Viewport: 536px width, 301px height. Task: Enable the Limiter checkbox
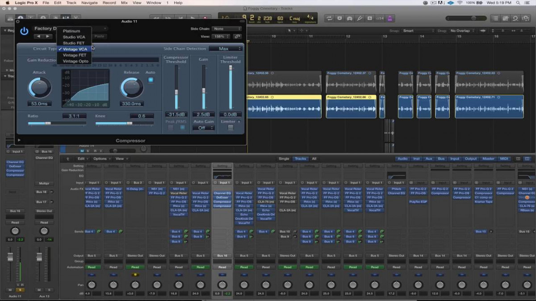pyautogui.click(x=230, y=128)
